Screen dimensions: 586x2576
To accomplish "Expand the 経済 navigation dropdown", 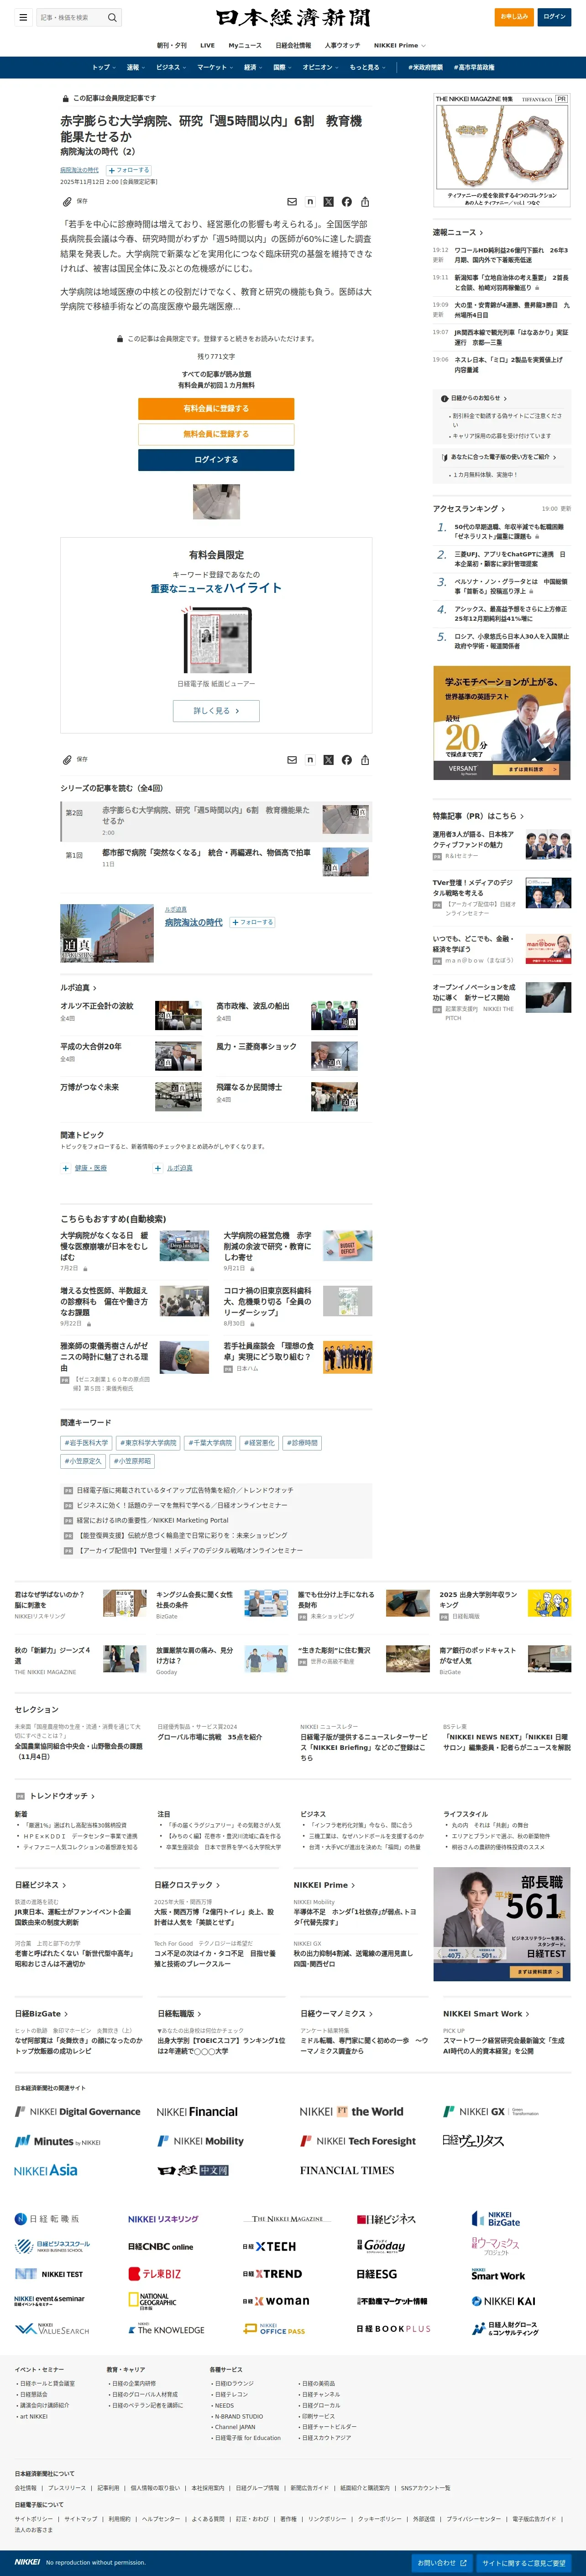I will coord(253,67).
